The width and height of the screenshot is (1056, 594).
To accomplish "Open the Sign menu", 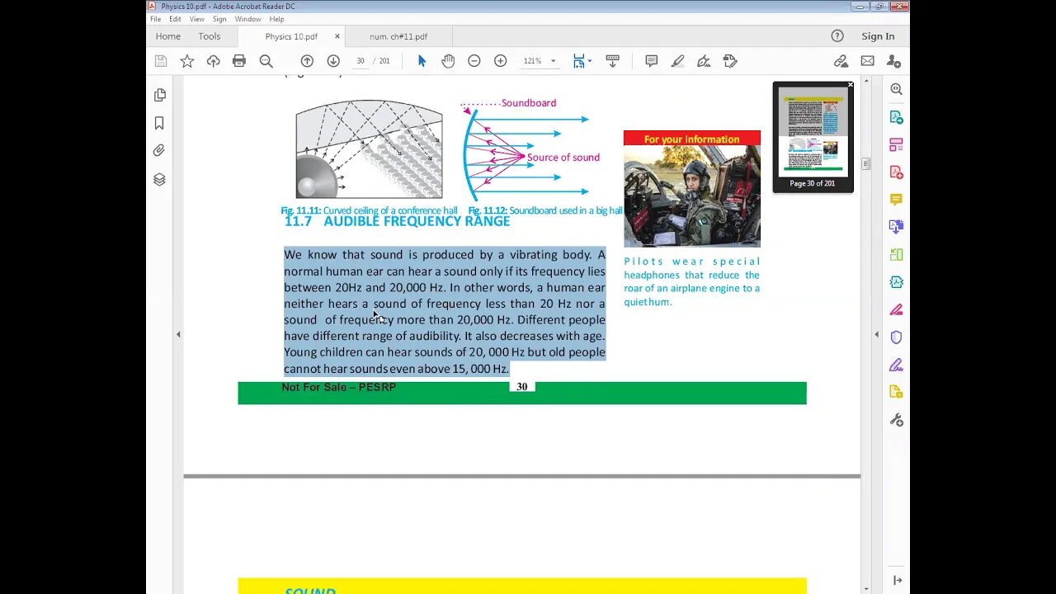I will (219, 19).
